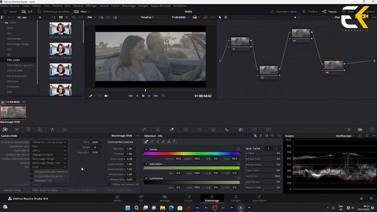Toggle loop playback in viewer
This screenshot has width=377, height=212.
[x=164, y=96]
